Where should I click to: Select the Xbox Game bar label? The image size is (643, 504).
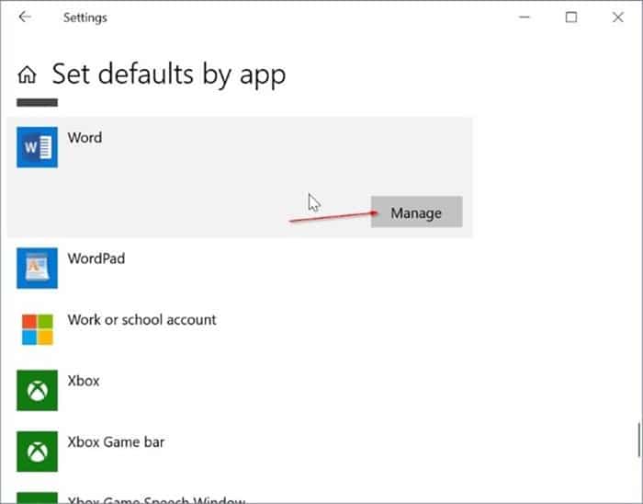click(116, 442)
